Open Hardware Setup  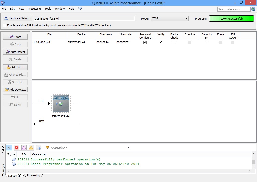pos(17,18)
